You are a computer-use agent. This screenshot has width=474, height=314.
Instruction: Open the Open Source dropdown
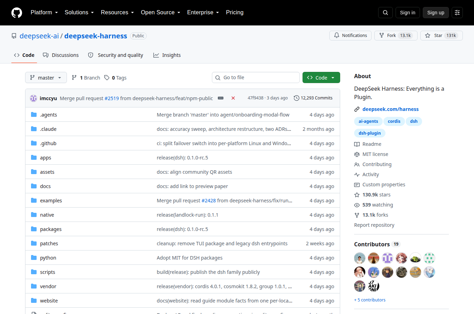point(160,13)
